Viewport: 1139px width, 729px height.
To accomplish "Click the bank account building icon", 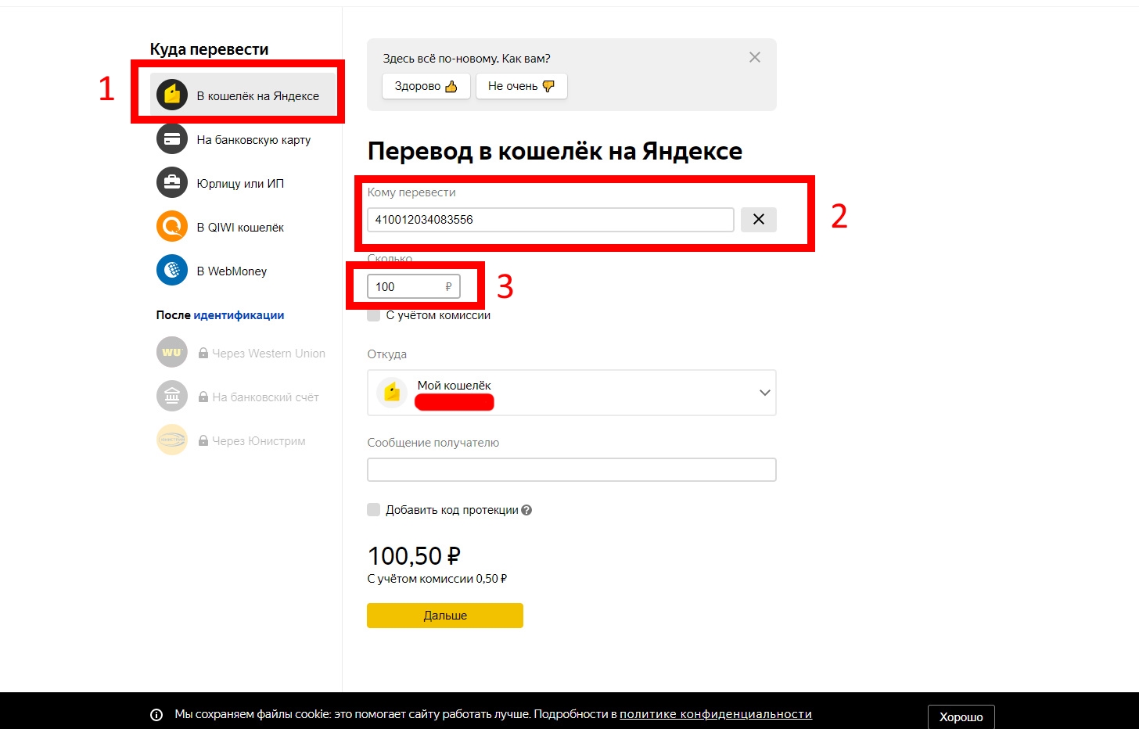I will click(172, 396).
